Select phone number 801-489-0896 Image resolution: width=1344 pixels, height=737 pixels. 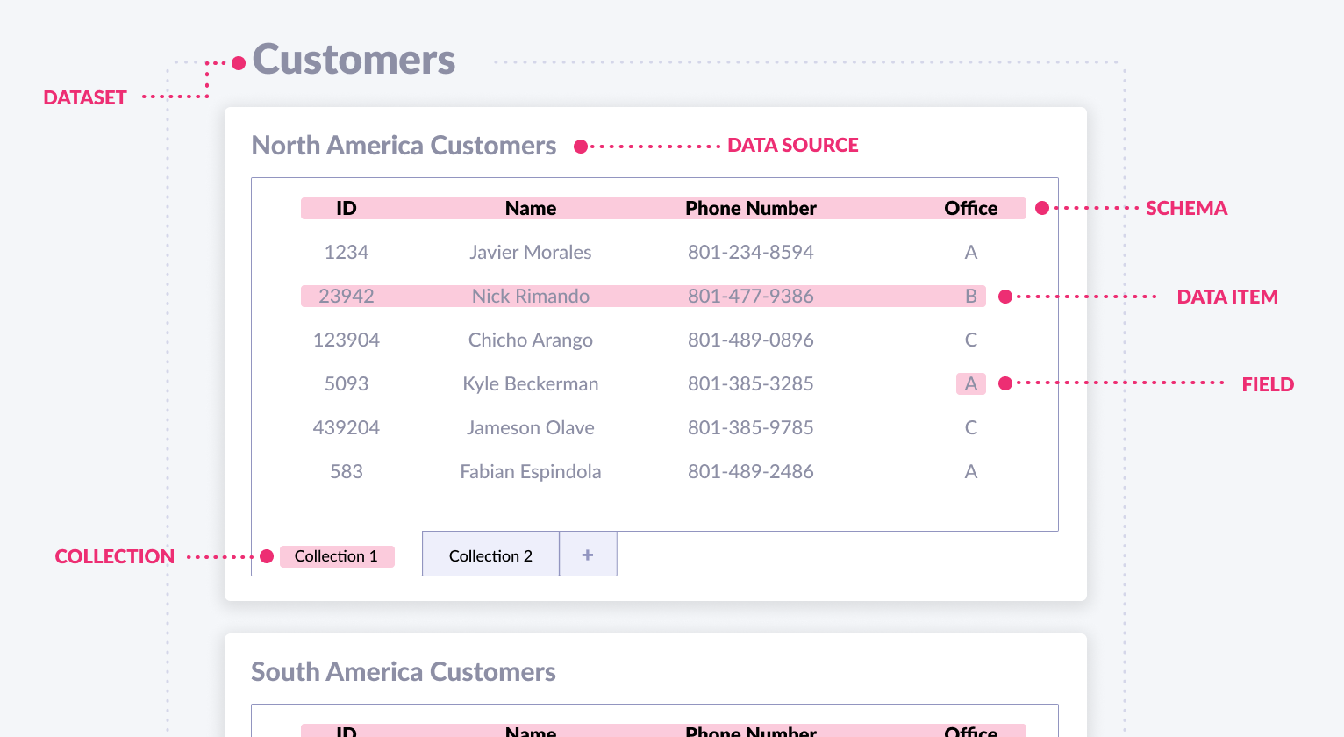coord(751,340)
